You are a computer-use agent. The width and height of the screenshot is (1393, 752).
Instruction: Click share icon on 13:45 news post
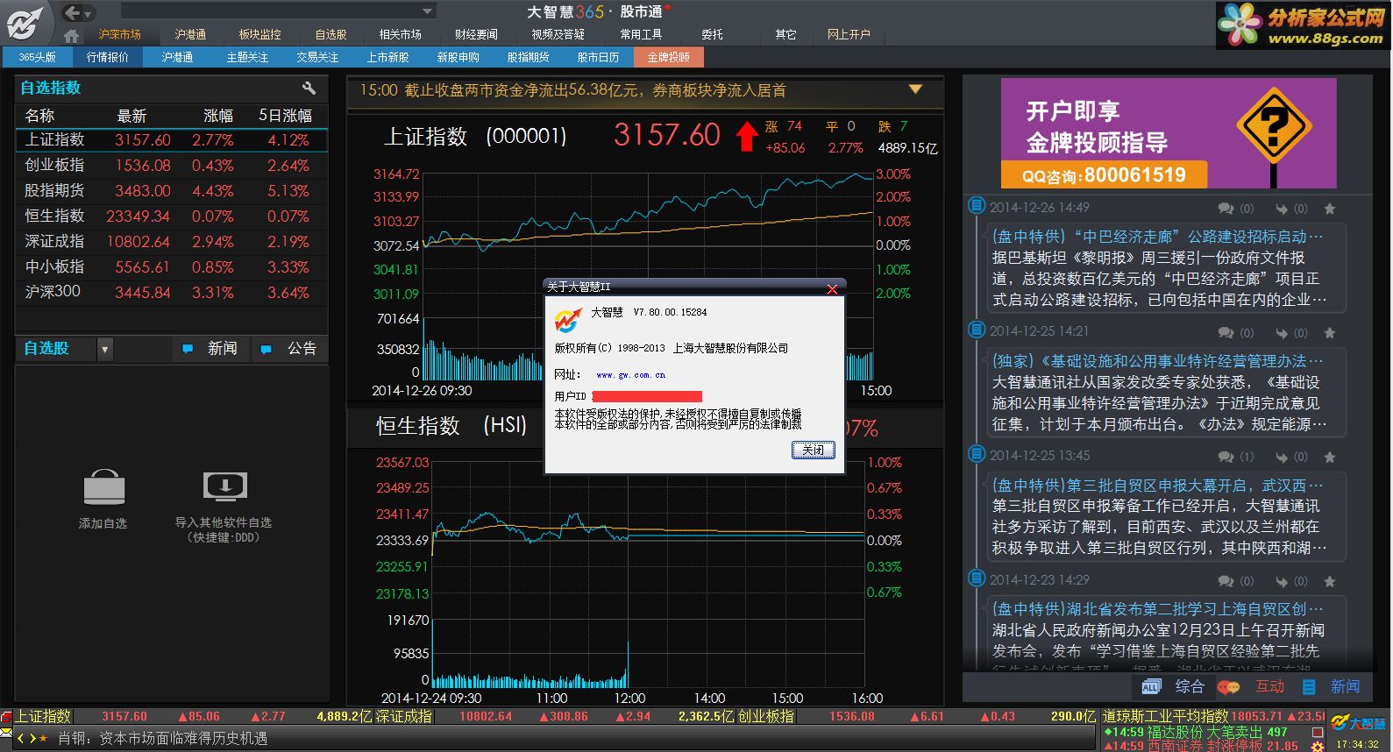pos(1281,458)
